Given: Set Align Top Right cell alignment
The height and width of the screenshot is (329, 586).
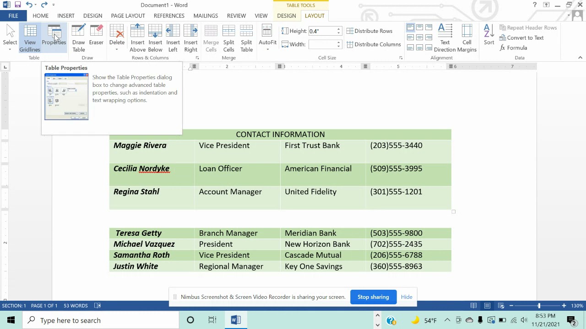Looking at the screenshot, I should click(x=429, y=27).
